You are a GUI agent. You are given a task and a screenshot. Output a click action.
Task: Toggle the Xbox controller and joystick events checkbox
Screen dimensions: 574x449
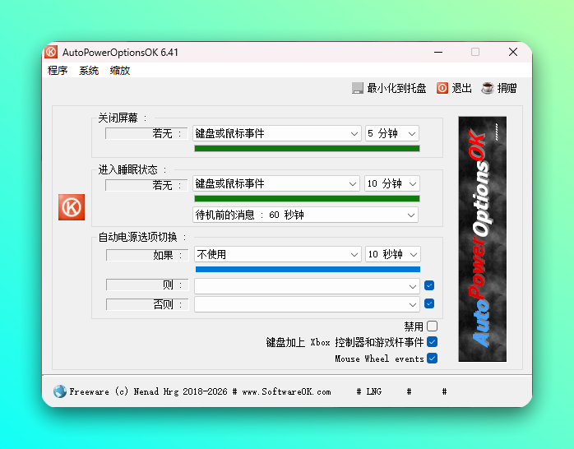(x=432, y=342)
